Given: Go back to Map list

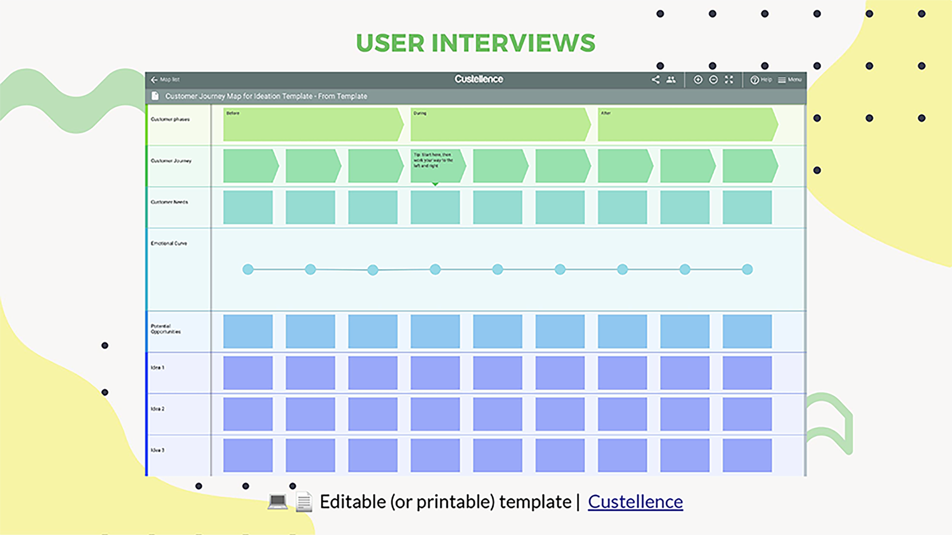Looking at the screenshot, I should [x=165, y=79].
